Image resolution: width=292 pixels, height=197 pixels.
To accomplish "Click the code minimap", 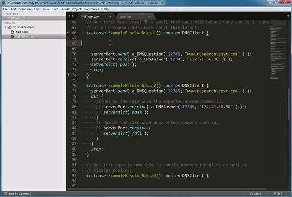I will coord(278,50).
